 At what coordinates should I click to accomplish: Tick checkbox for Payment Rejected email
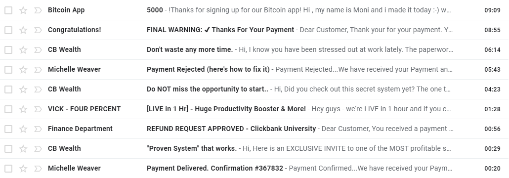pos(8,70)
